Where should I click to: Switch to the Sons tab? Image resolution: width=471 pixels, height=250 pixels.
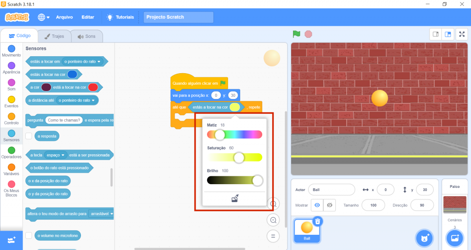point(86,36)
